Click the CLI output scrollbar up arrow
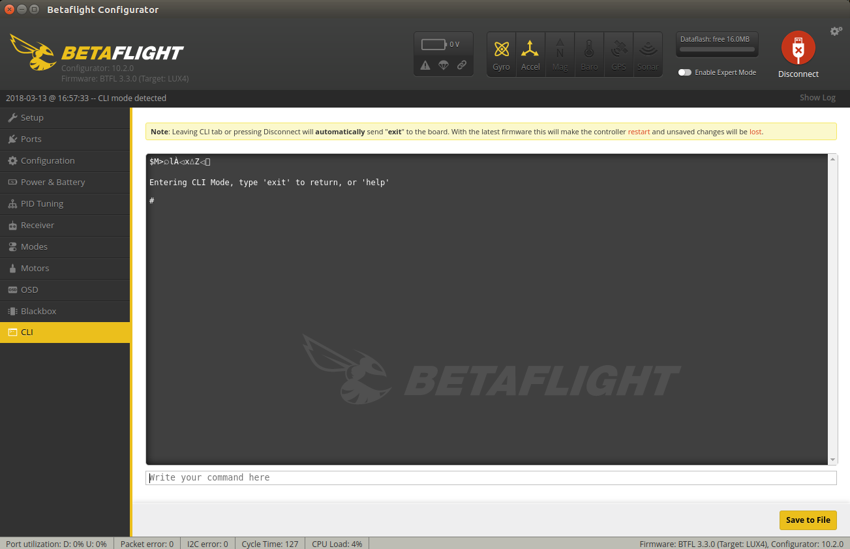850x549 pixels. (832, 159)
